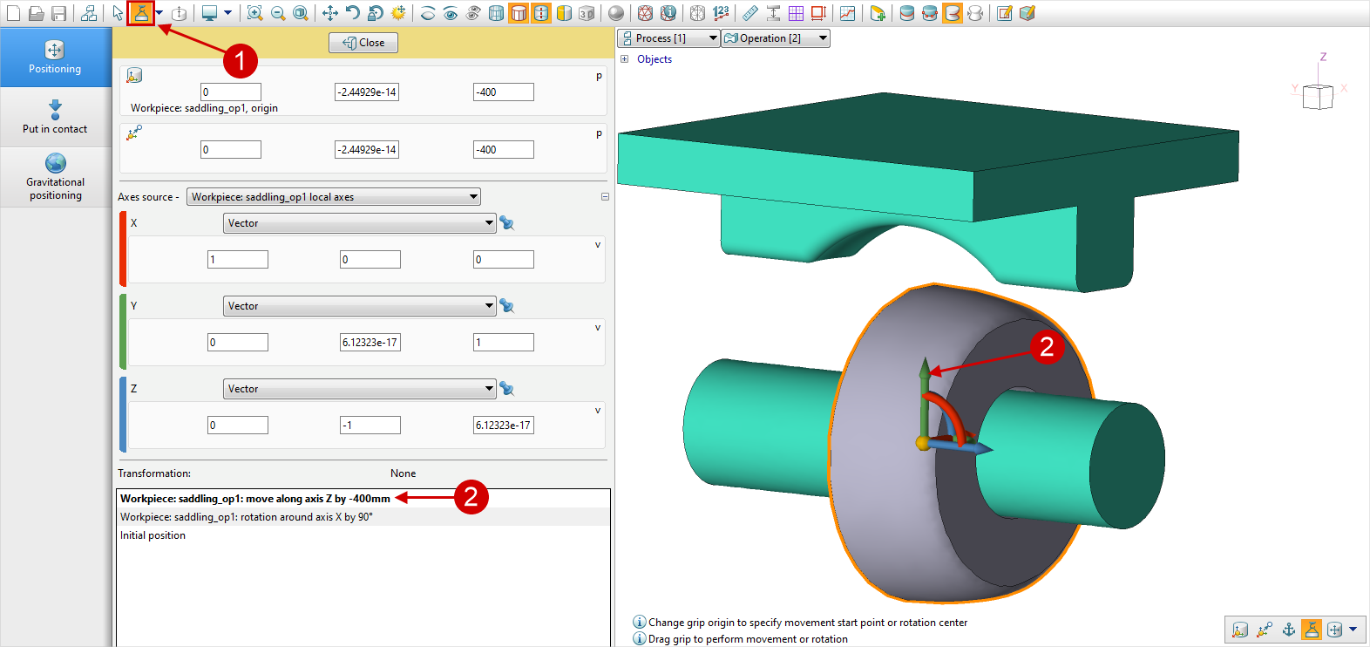The image size is (1370, 647).
Task: Open the Axes source dropdown
Action: click(334, 197)
